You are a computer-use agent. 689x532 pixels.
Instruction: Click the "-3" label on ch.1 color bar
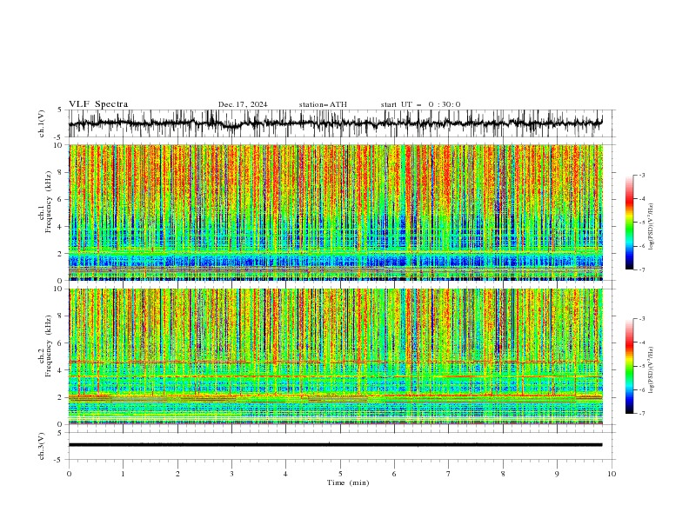pos(641,175)
